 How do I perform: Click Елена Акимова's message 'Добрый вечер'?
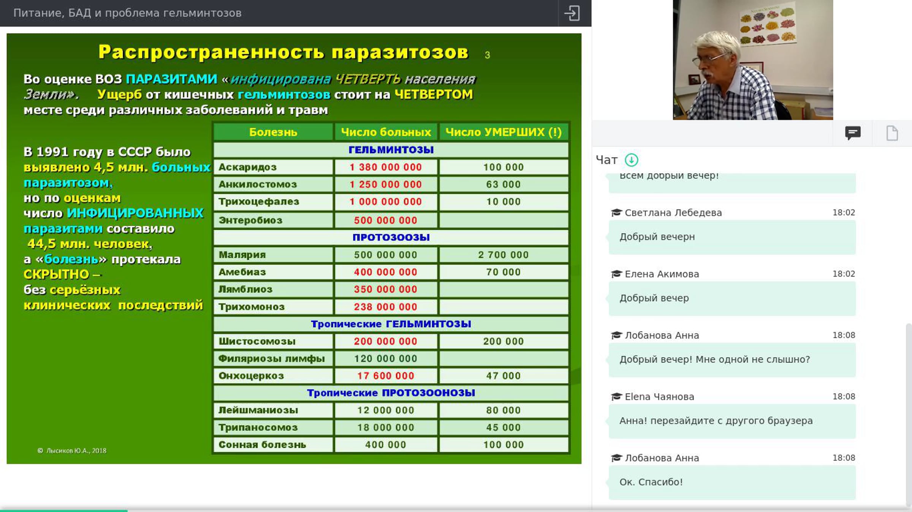pos(732,299)
